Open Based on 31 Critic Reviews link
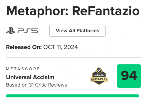The width and height of the screenshot is (147, 106). click(36, 85)
